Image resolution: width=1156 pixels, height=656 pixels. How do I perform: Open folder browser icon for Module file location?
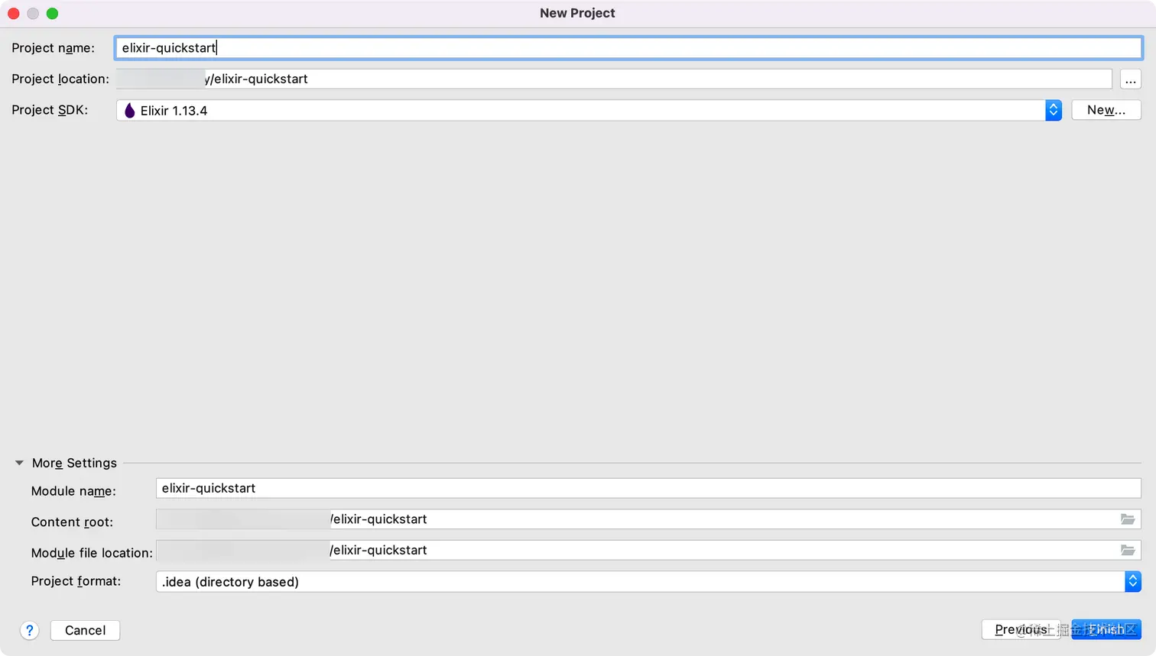pyautogui.click(x=1128, y=550)
